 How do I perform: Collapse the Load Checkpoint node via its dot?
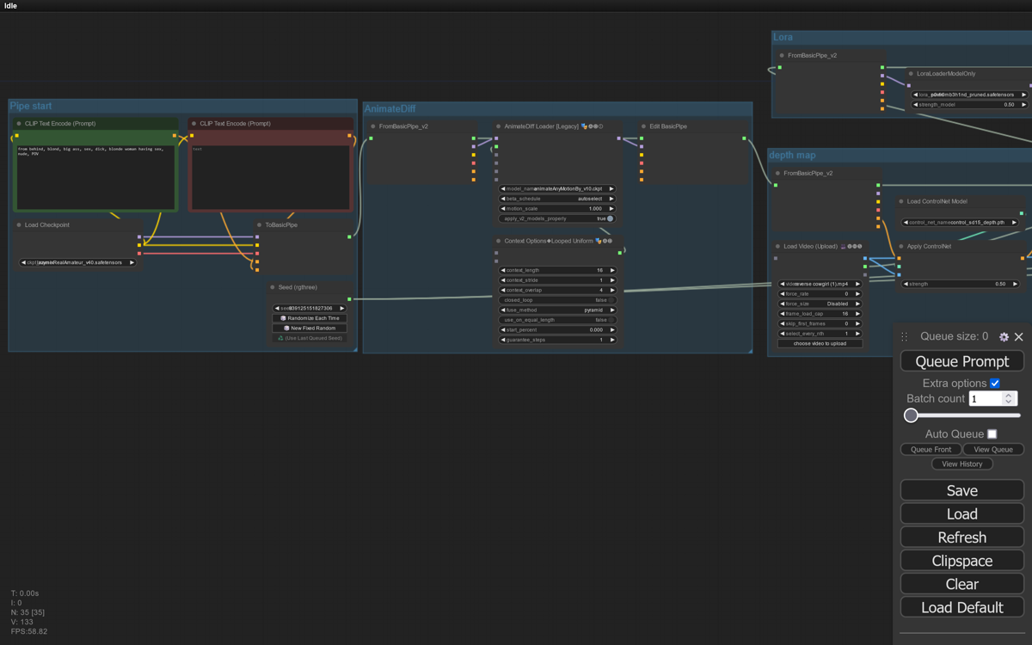point(19,225)
